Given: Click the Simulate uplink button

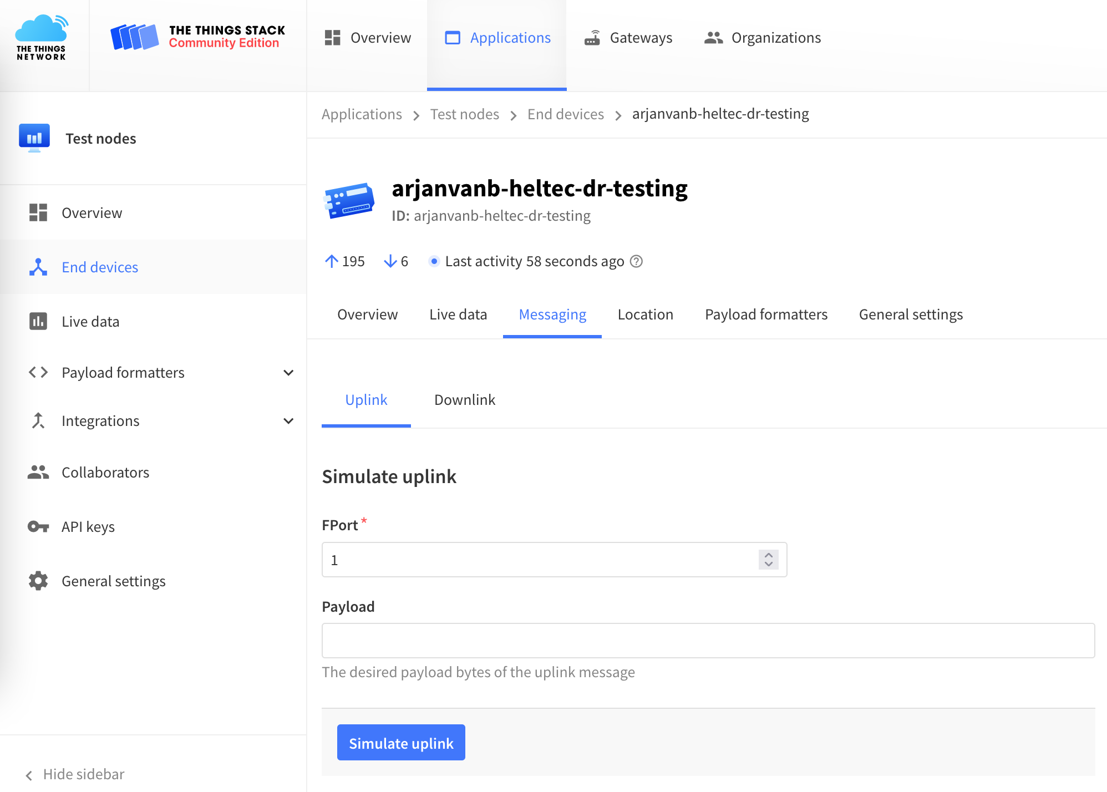Looking at the screenshot, I should [x=401, y=743].
